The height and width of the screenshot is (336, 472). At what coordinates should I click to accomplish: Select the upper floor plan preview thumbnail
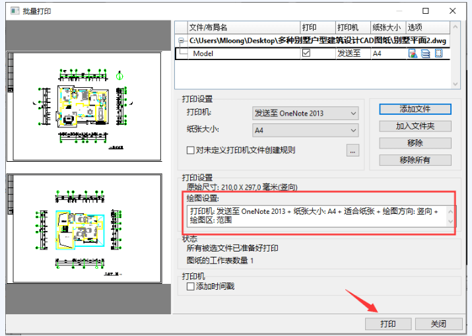pos(84,106)
